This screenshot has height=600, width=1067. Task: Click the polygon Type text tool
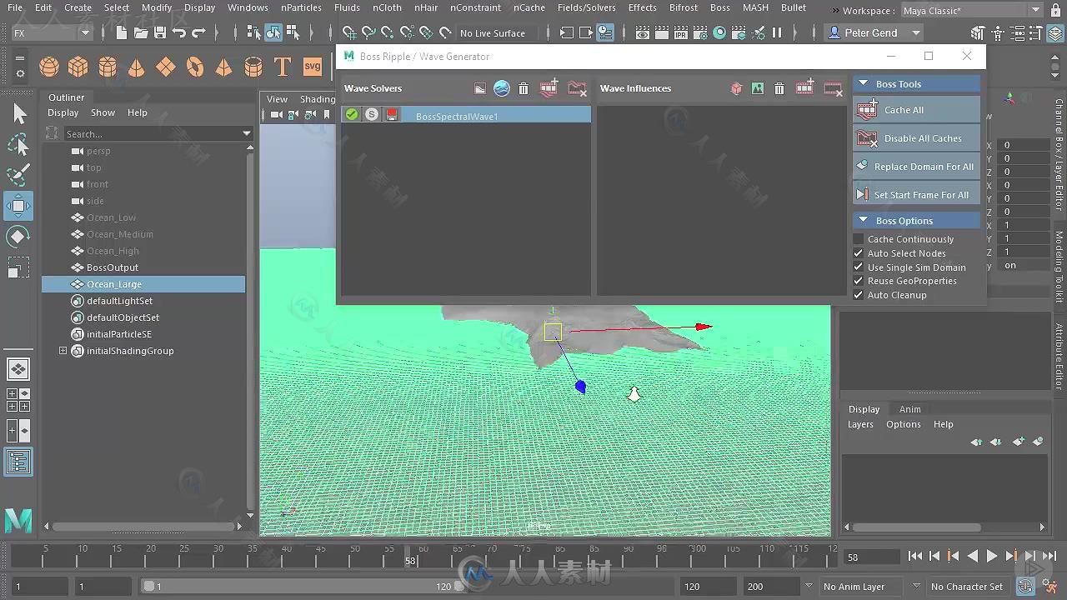pyautogui.click(x=283, y=67)
